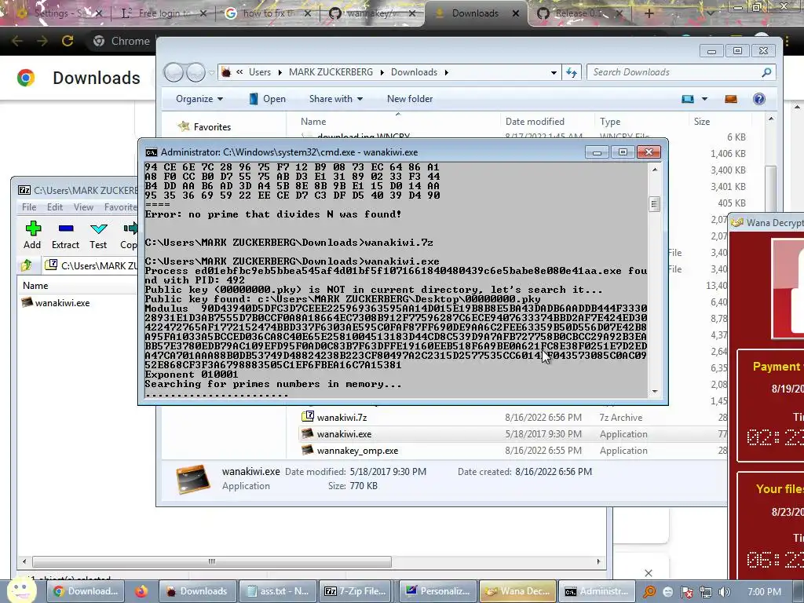Open a new Chrome tab
The image size is (804, 603).
pyautogui.click(x=649, y=13)
